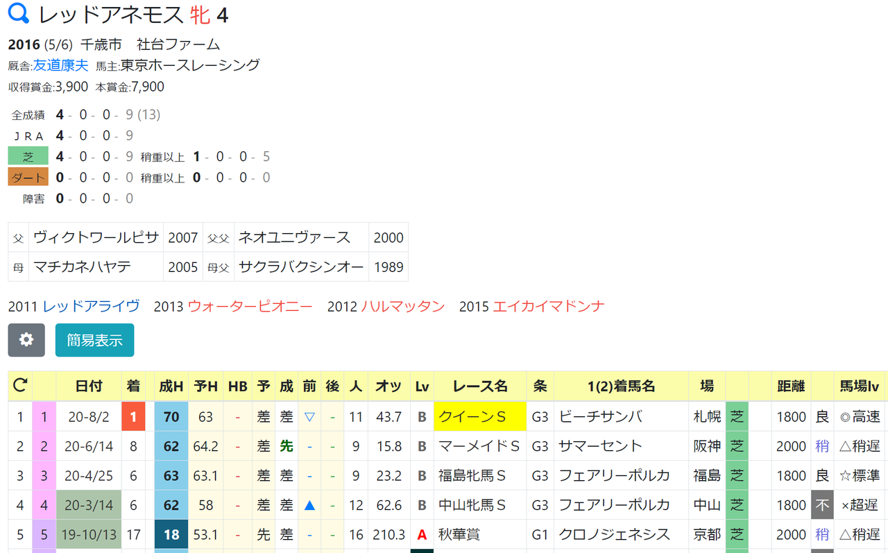Click the blue up-triangle in 中山牝馬S row
This screenshot has width=888, height=553.
pos(309,505)
